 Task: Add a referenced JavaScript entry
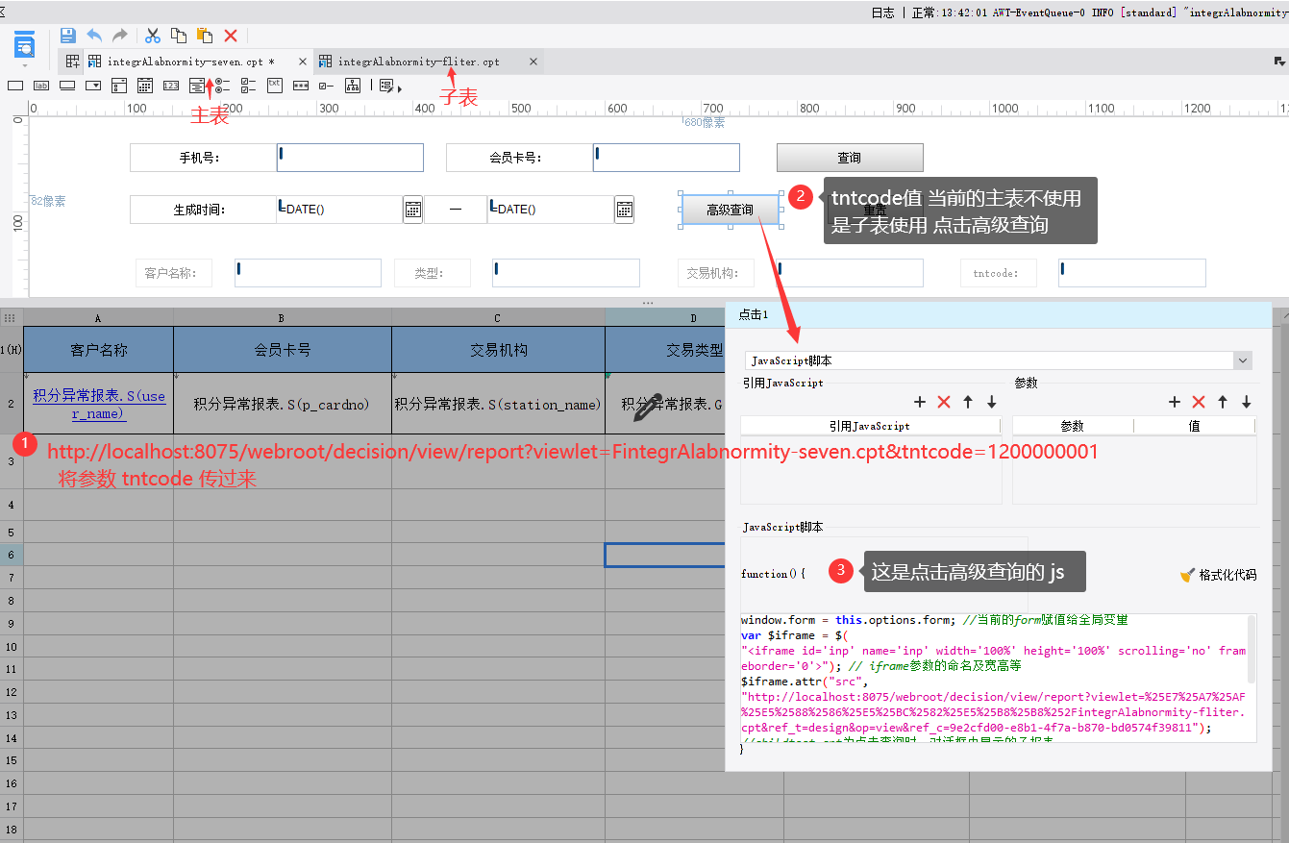(x=920, y=402)
